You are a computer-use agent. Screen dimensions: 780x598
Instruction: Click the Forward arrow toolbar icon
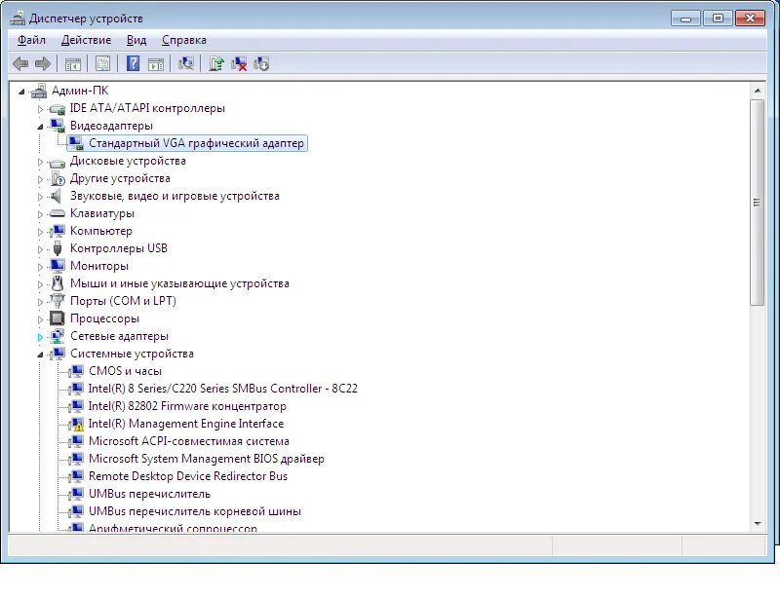[43, 63]
